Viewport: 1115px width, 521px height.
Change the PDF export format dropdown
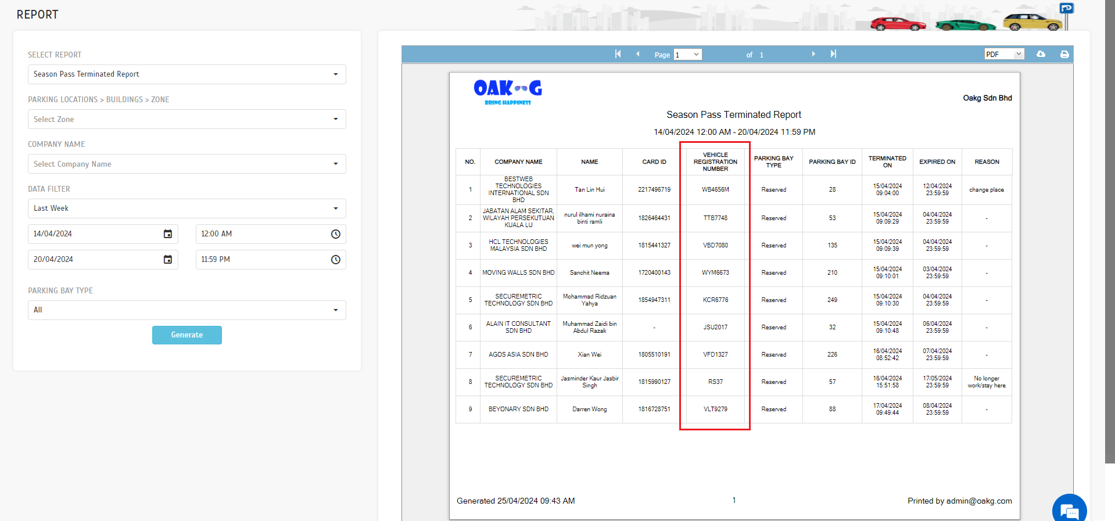pyautogui.click(x=1003, y=54)
